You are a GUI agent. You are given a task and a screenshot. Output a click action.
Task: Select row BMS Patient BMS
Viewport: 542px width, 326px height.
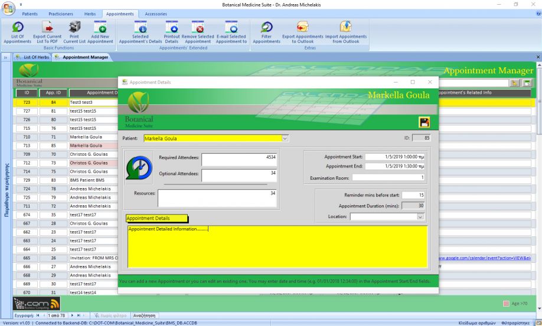pyautogui.click(x=93, y=180)
